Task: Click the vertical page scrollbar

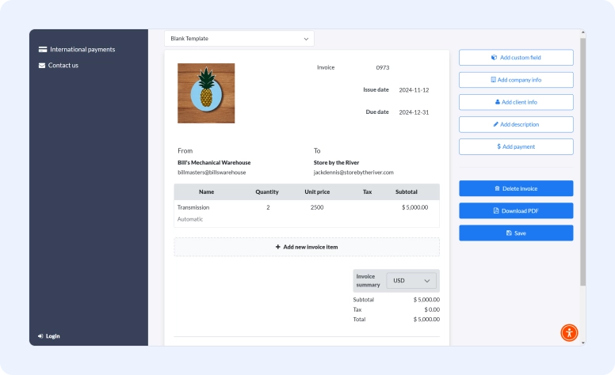Action: click(583, 158)
